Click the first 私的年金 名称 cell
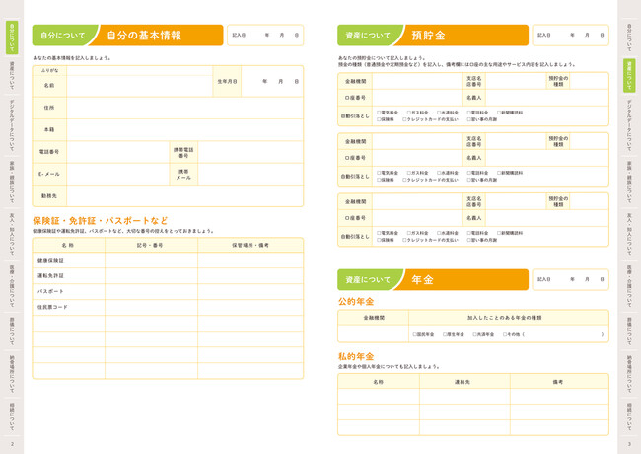This screenshot has width=641, height=454. 378,397
